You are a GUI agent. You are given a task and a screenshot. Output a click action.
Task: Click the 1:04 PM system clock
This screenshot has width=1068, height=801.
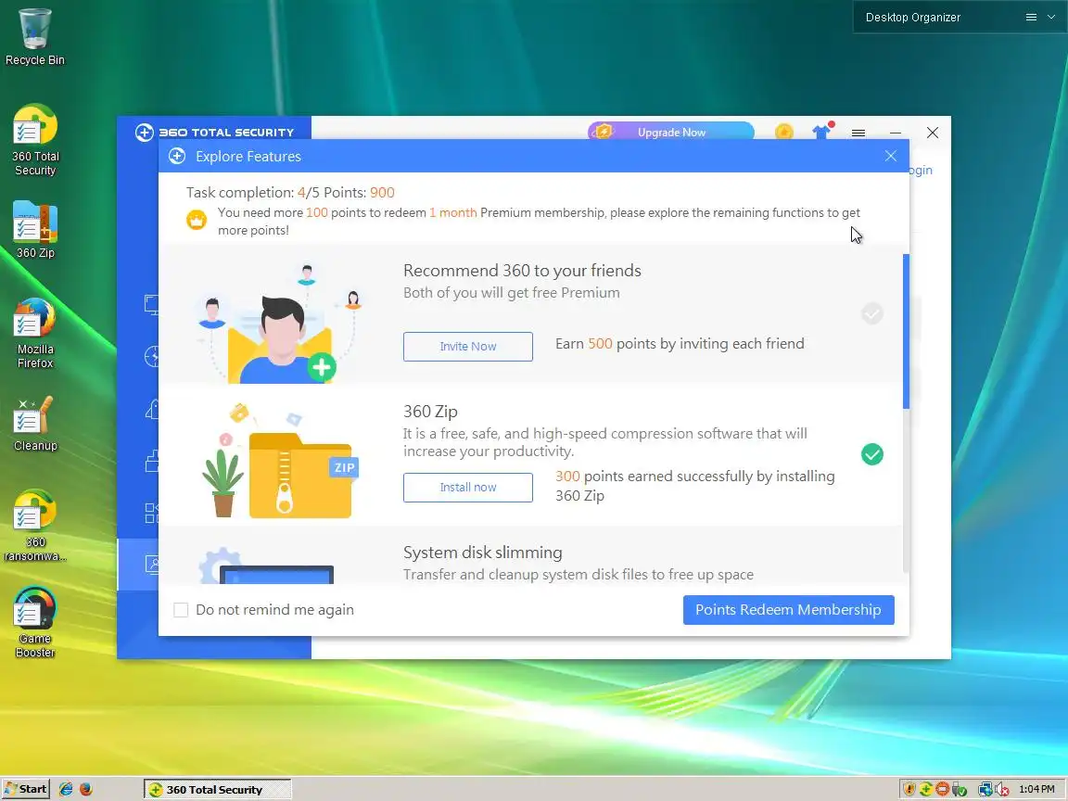1036,789
